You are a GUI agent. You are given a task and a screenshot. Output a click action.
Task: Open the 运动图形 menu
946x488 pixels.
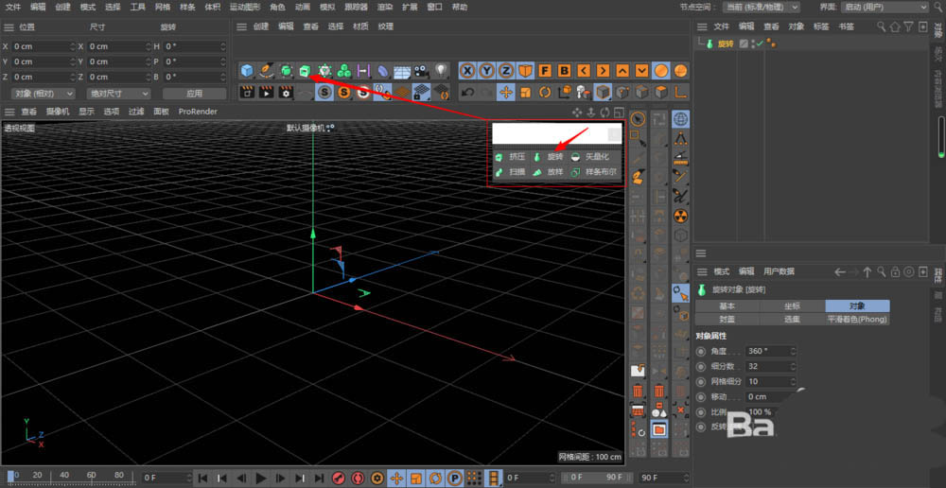(x=245, y=7)
